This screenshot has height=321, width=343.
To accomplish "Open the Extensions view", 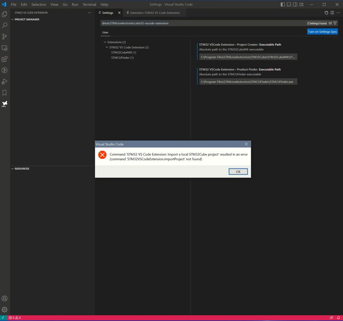I will click(x=4, y=59).
